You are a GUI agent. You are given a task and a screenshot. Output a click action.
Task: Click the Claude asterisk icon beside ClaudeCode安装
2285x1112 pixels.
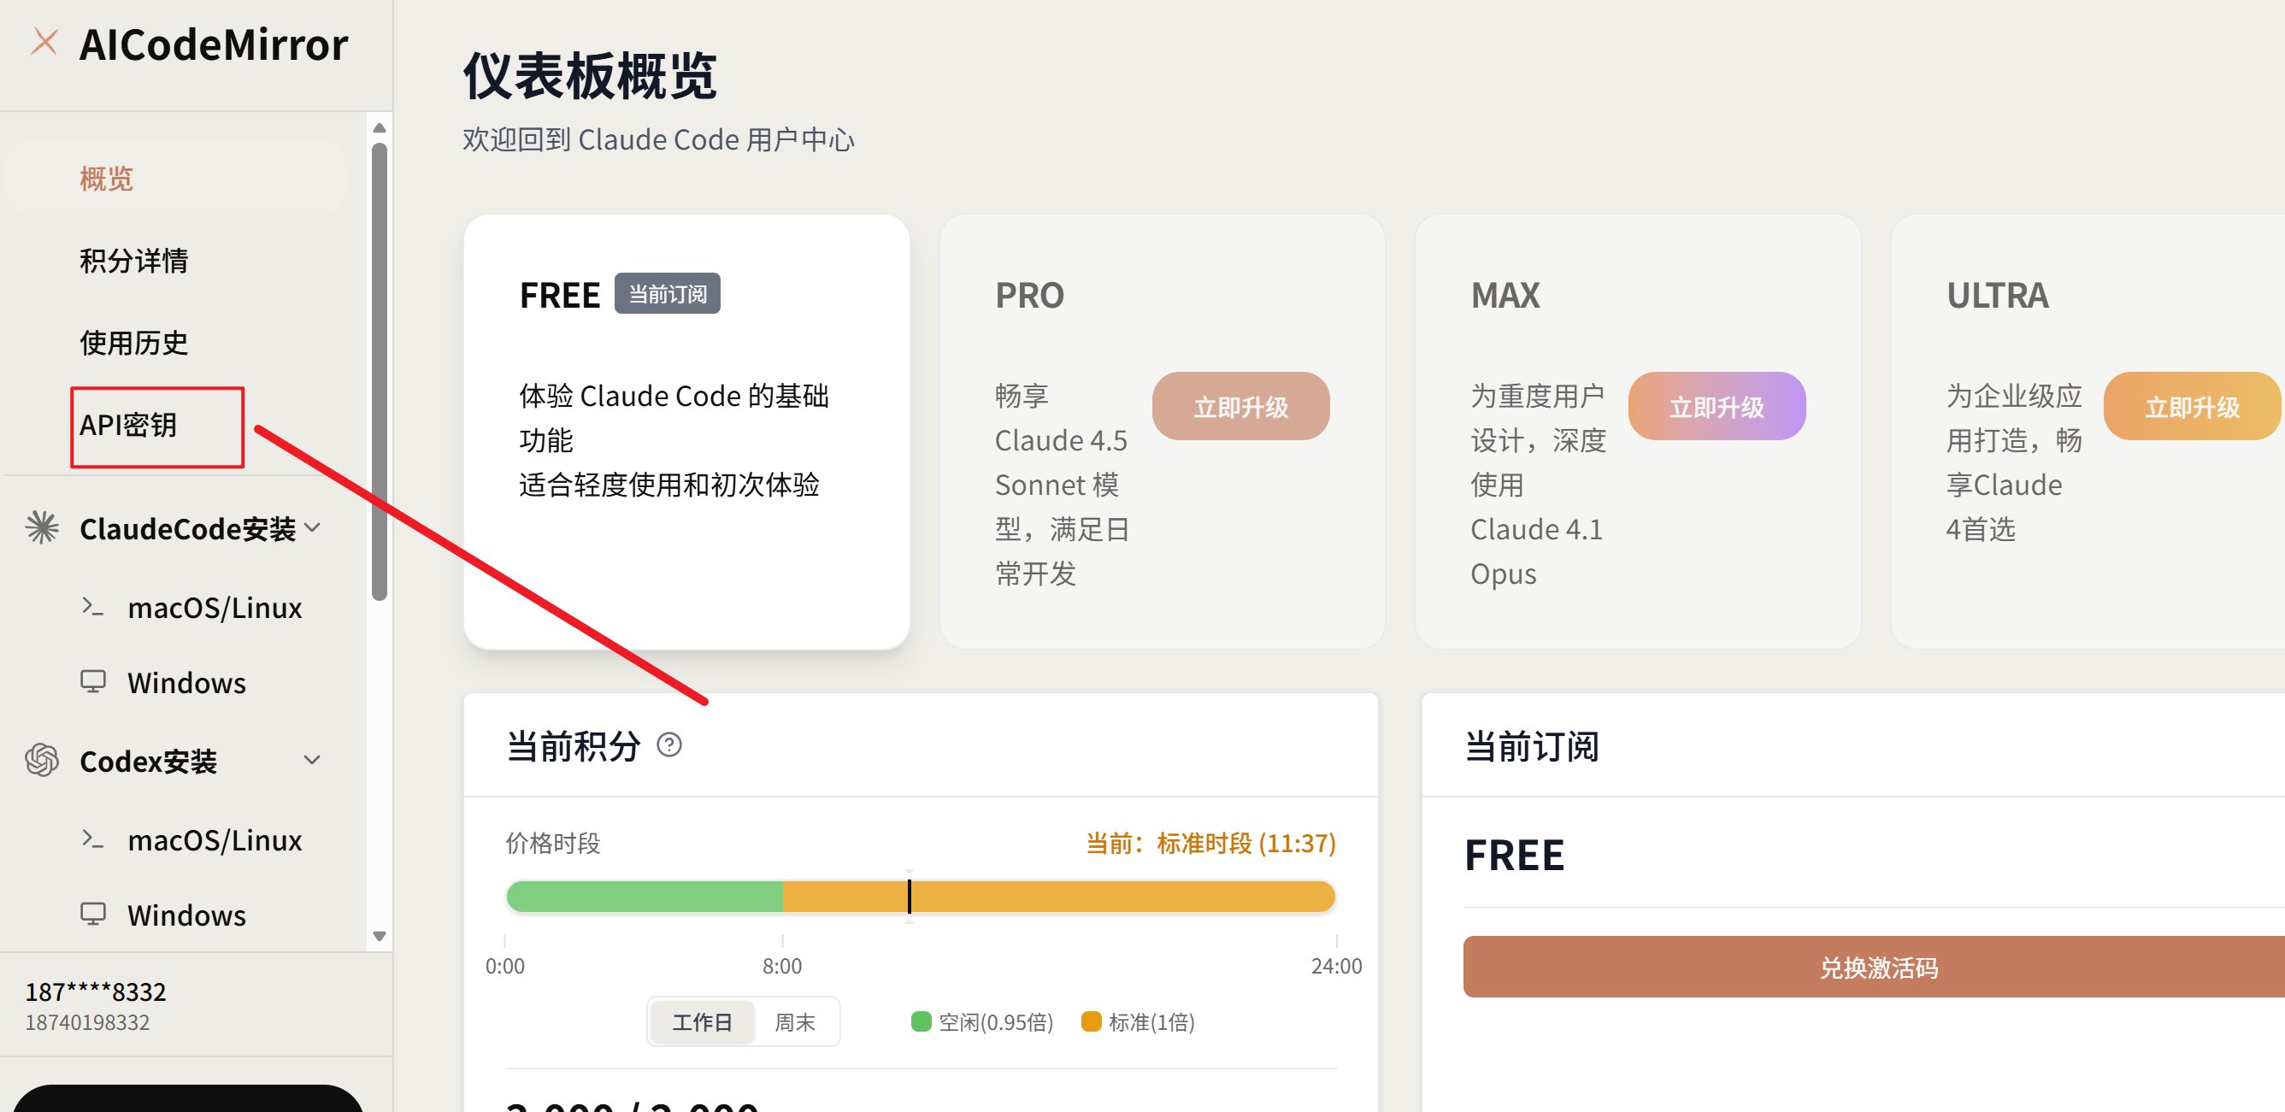[41, 527]
